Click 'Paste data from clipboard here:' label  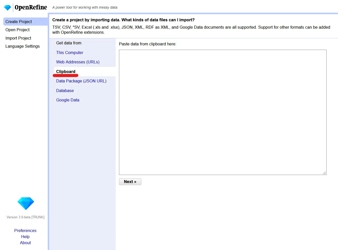pos(148,44)
